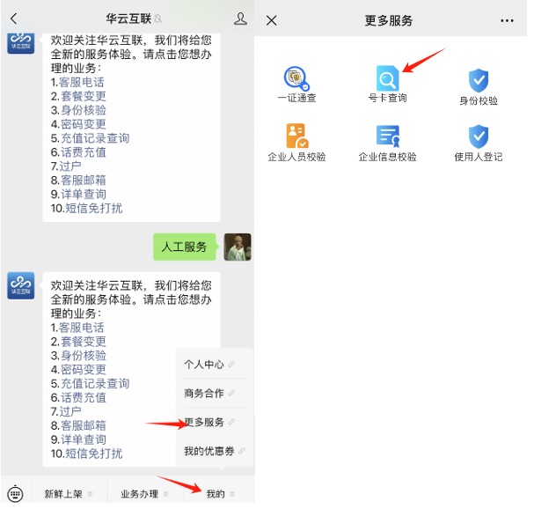
Task: Tap the 华云互联 chat title
Action: [128, 18]
